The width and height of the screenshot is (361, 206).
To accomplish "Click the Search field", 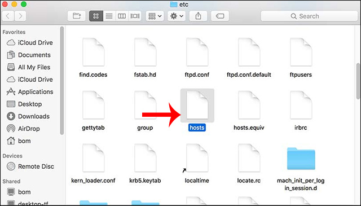I will 309,16.
